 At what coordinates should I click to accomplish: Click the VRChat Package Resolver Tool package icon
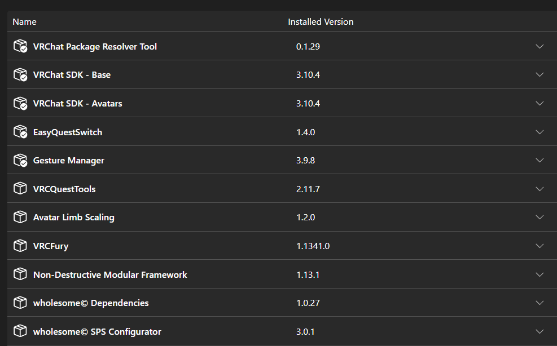(20, 46)
